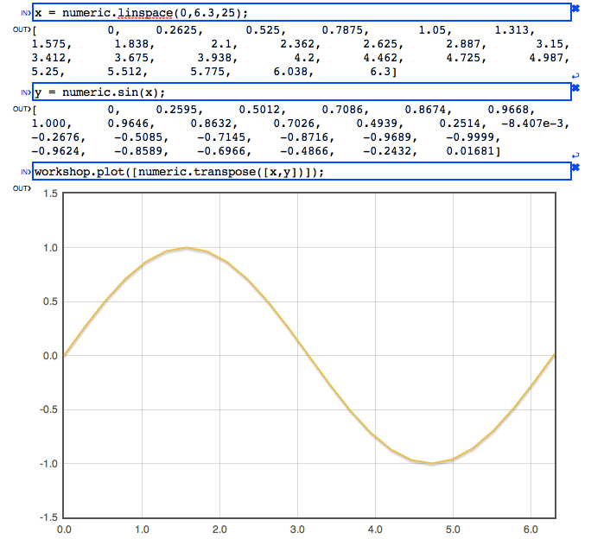Click the x-axis label 3.0

tap(297, 529)
